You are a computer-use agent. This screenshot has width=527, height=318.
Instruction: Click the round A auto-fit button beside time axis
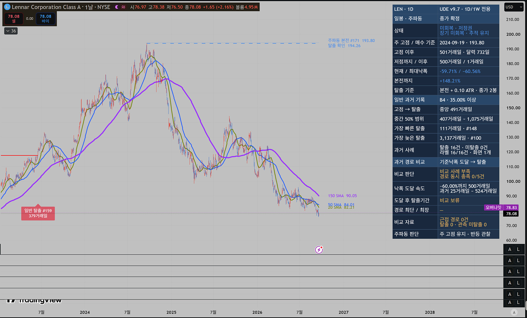(x=514, y=312)
